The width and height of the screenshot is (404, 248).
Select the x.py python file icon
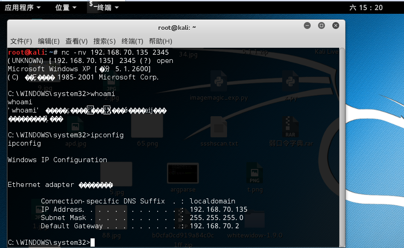point(290,86)
